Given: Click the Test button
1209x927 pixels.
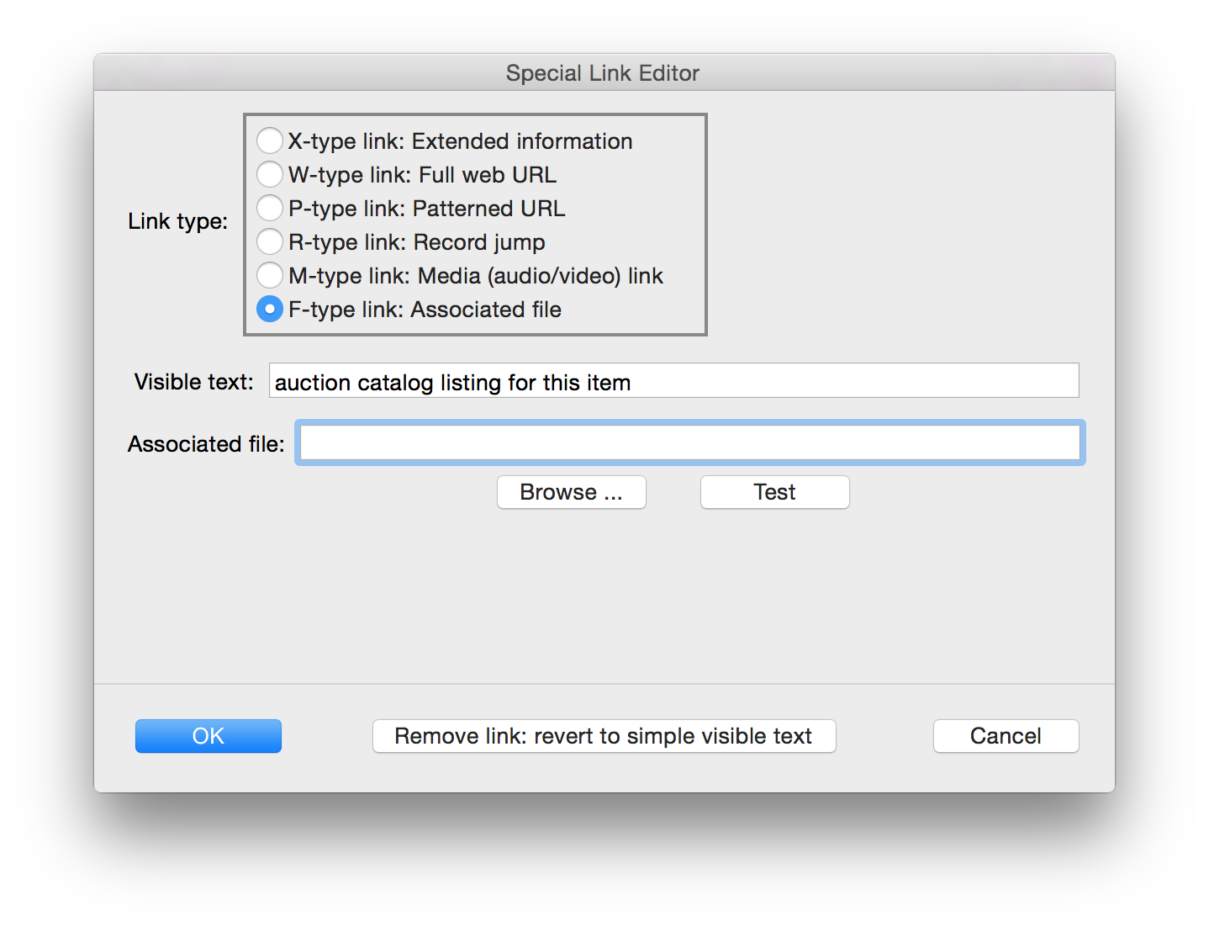Looking at the screenshot, I should click(x=773, y=491).
